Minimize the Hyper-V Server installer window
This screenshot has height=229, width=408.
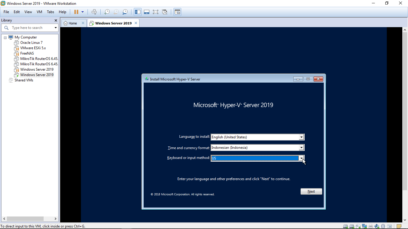pyautogui.click(x=298, y=79)
